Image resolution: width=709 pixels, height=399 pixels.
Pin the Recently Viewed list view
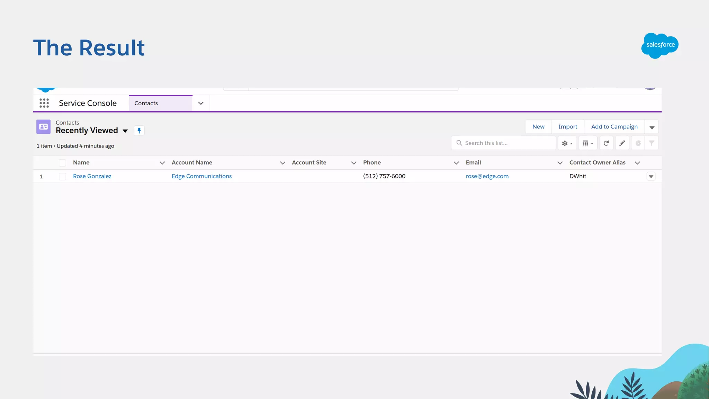coord(139,131)
